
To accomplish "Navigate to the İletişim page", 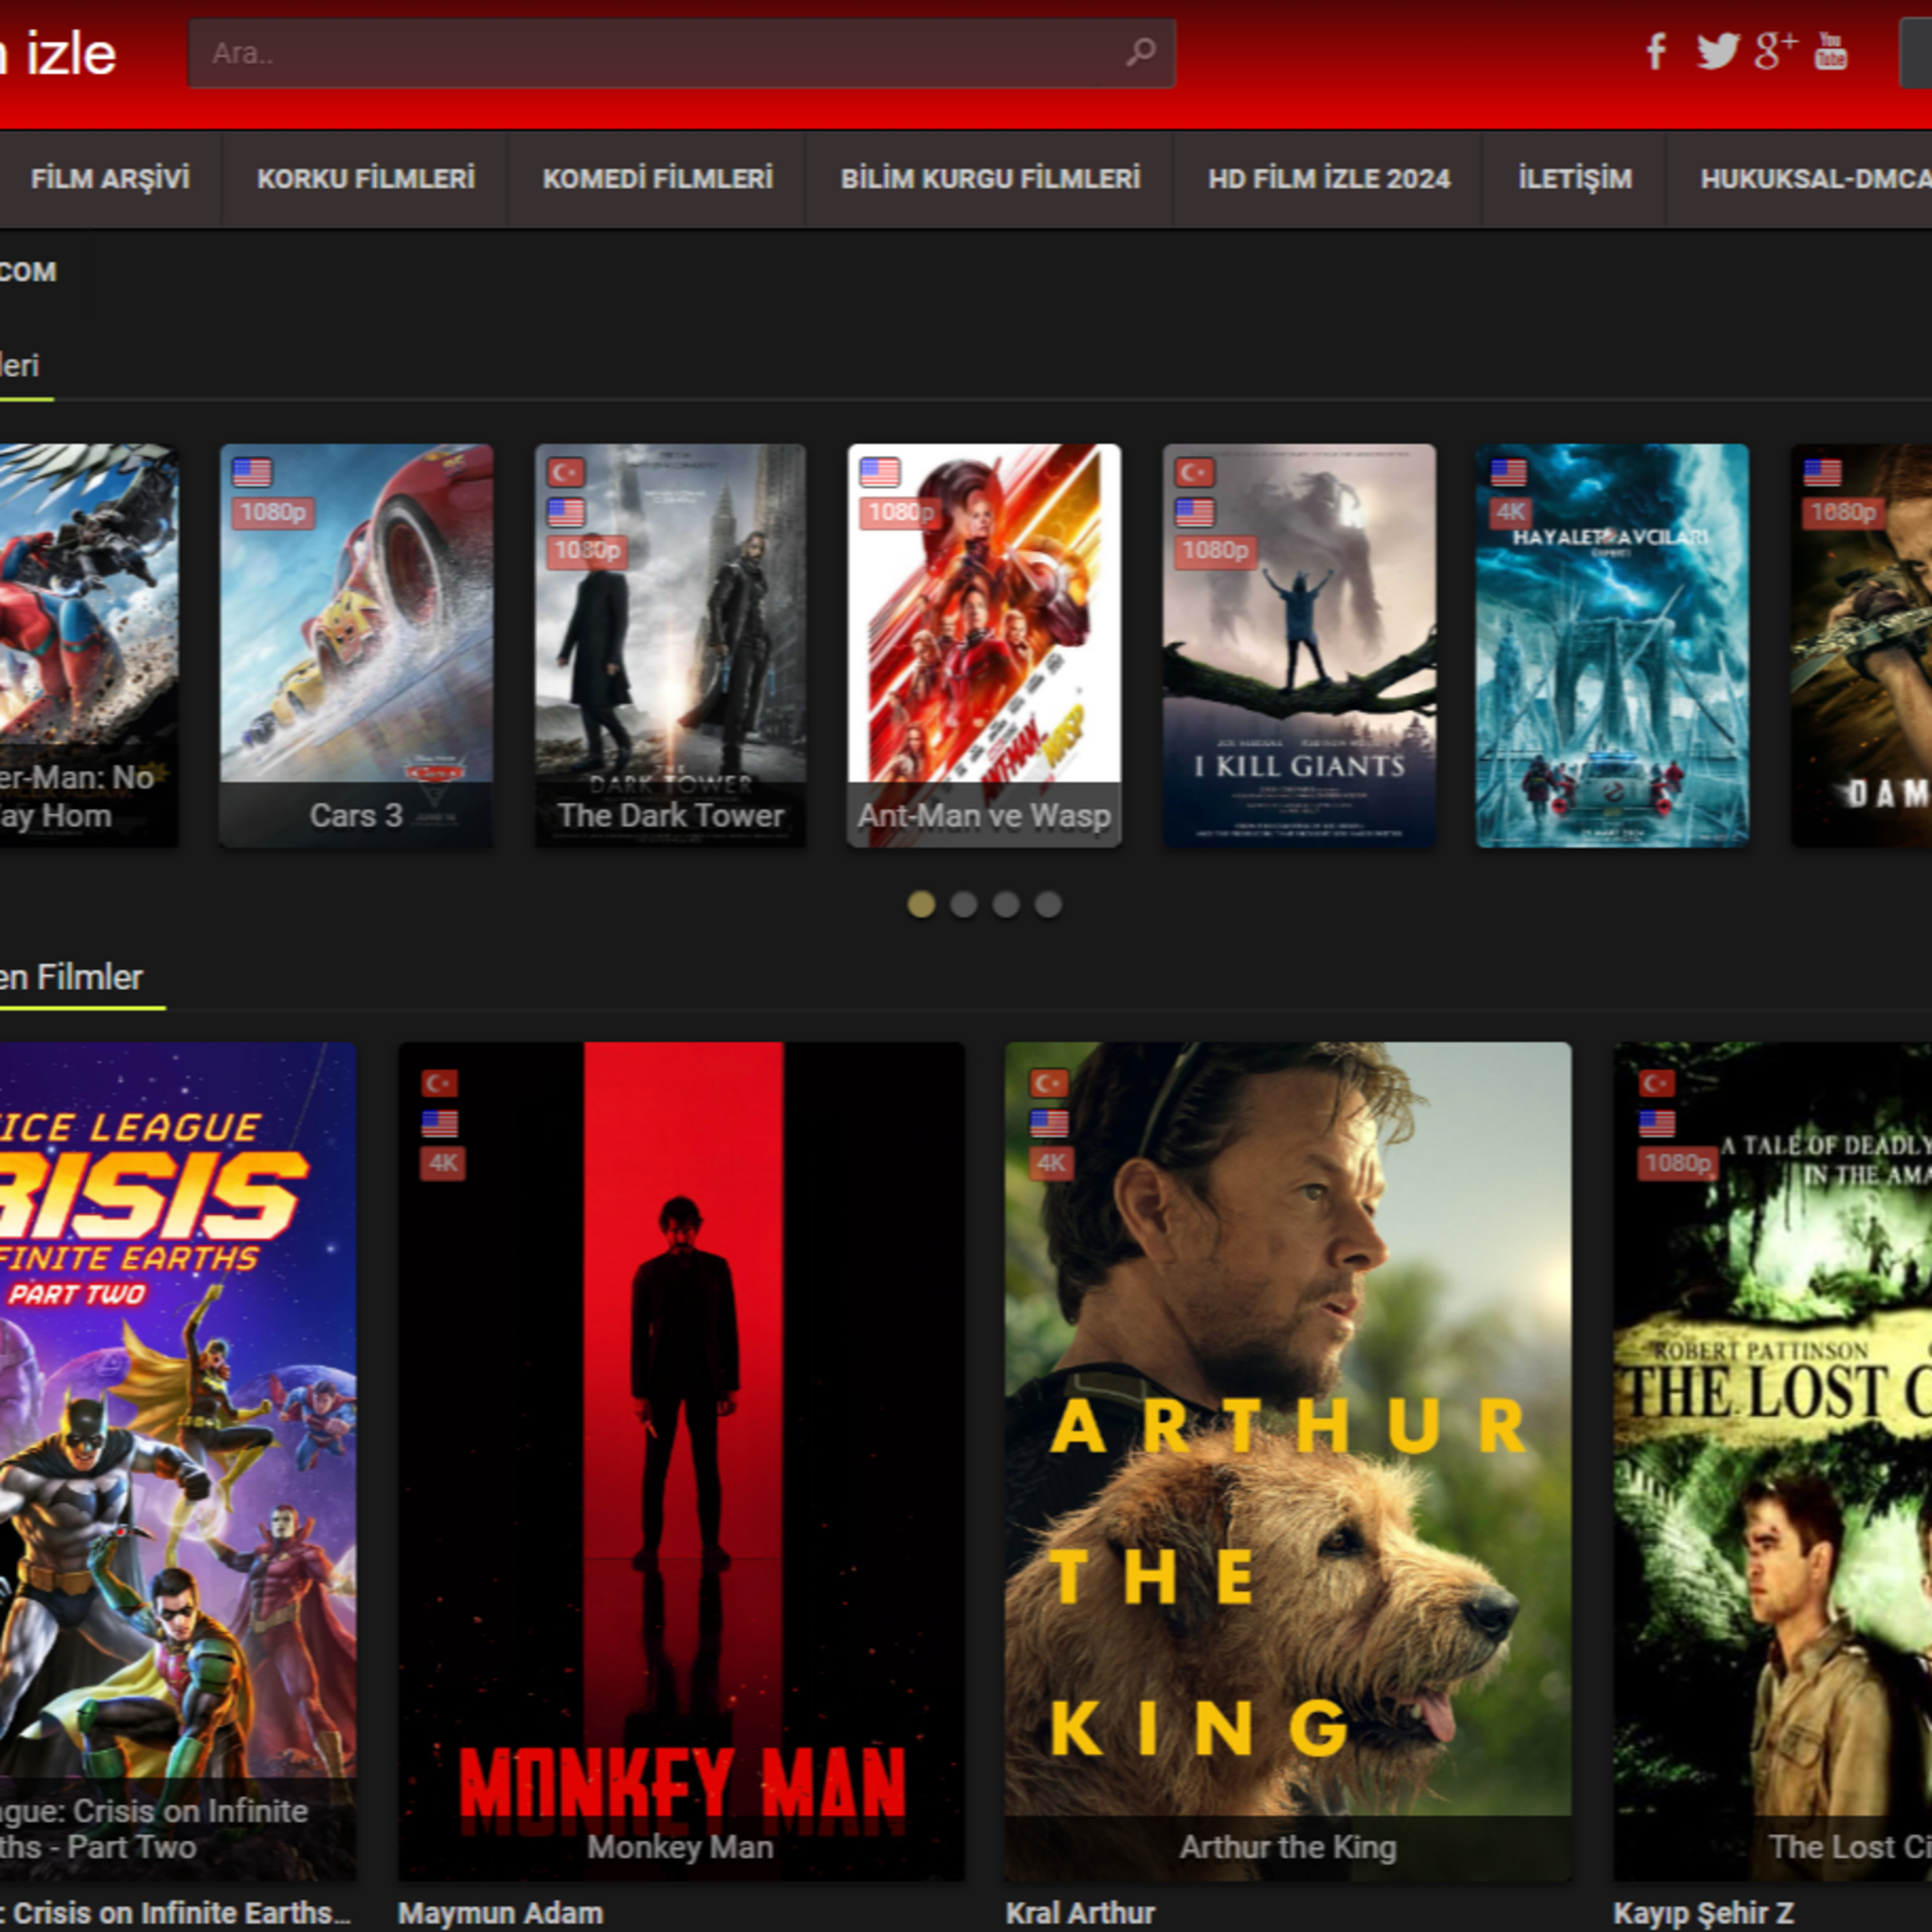I will (x=1575, y=179).
